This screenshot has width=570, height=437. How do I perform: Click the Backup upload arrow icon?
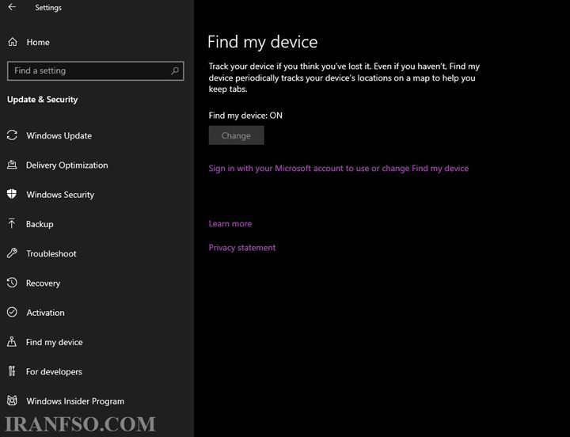[x=12, y=223]
